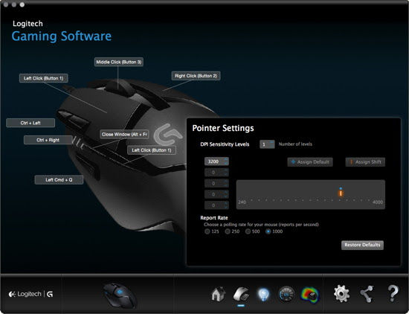Click the Restore Defaults button

[362, 245]
